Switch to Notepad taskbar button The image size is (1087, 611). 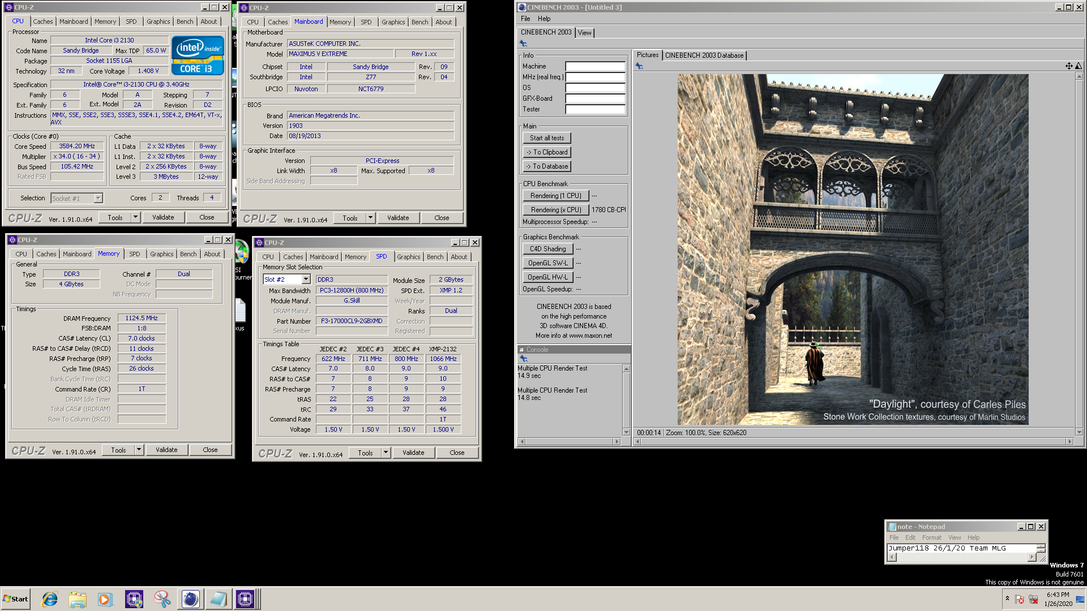pos(218,599)
